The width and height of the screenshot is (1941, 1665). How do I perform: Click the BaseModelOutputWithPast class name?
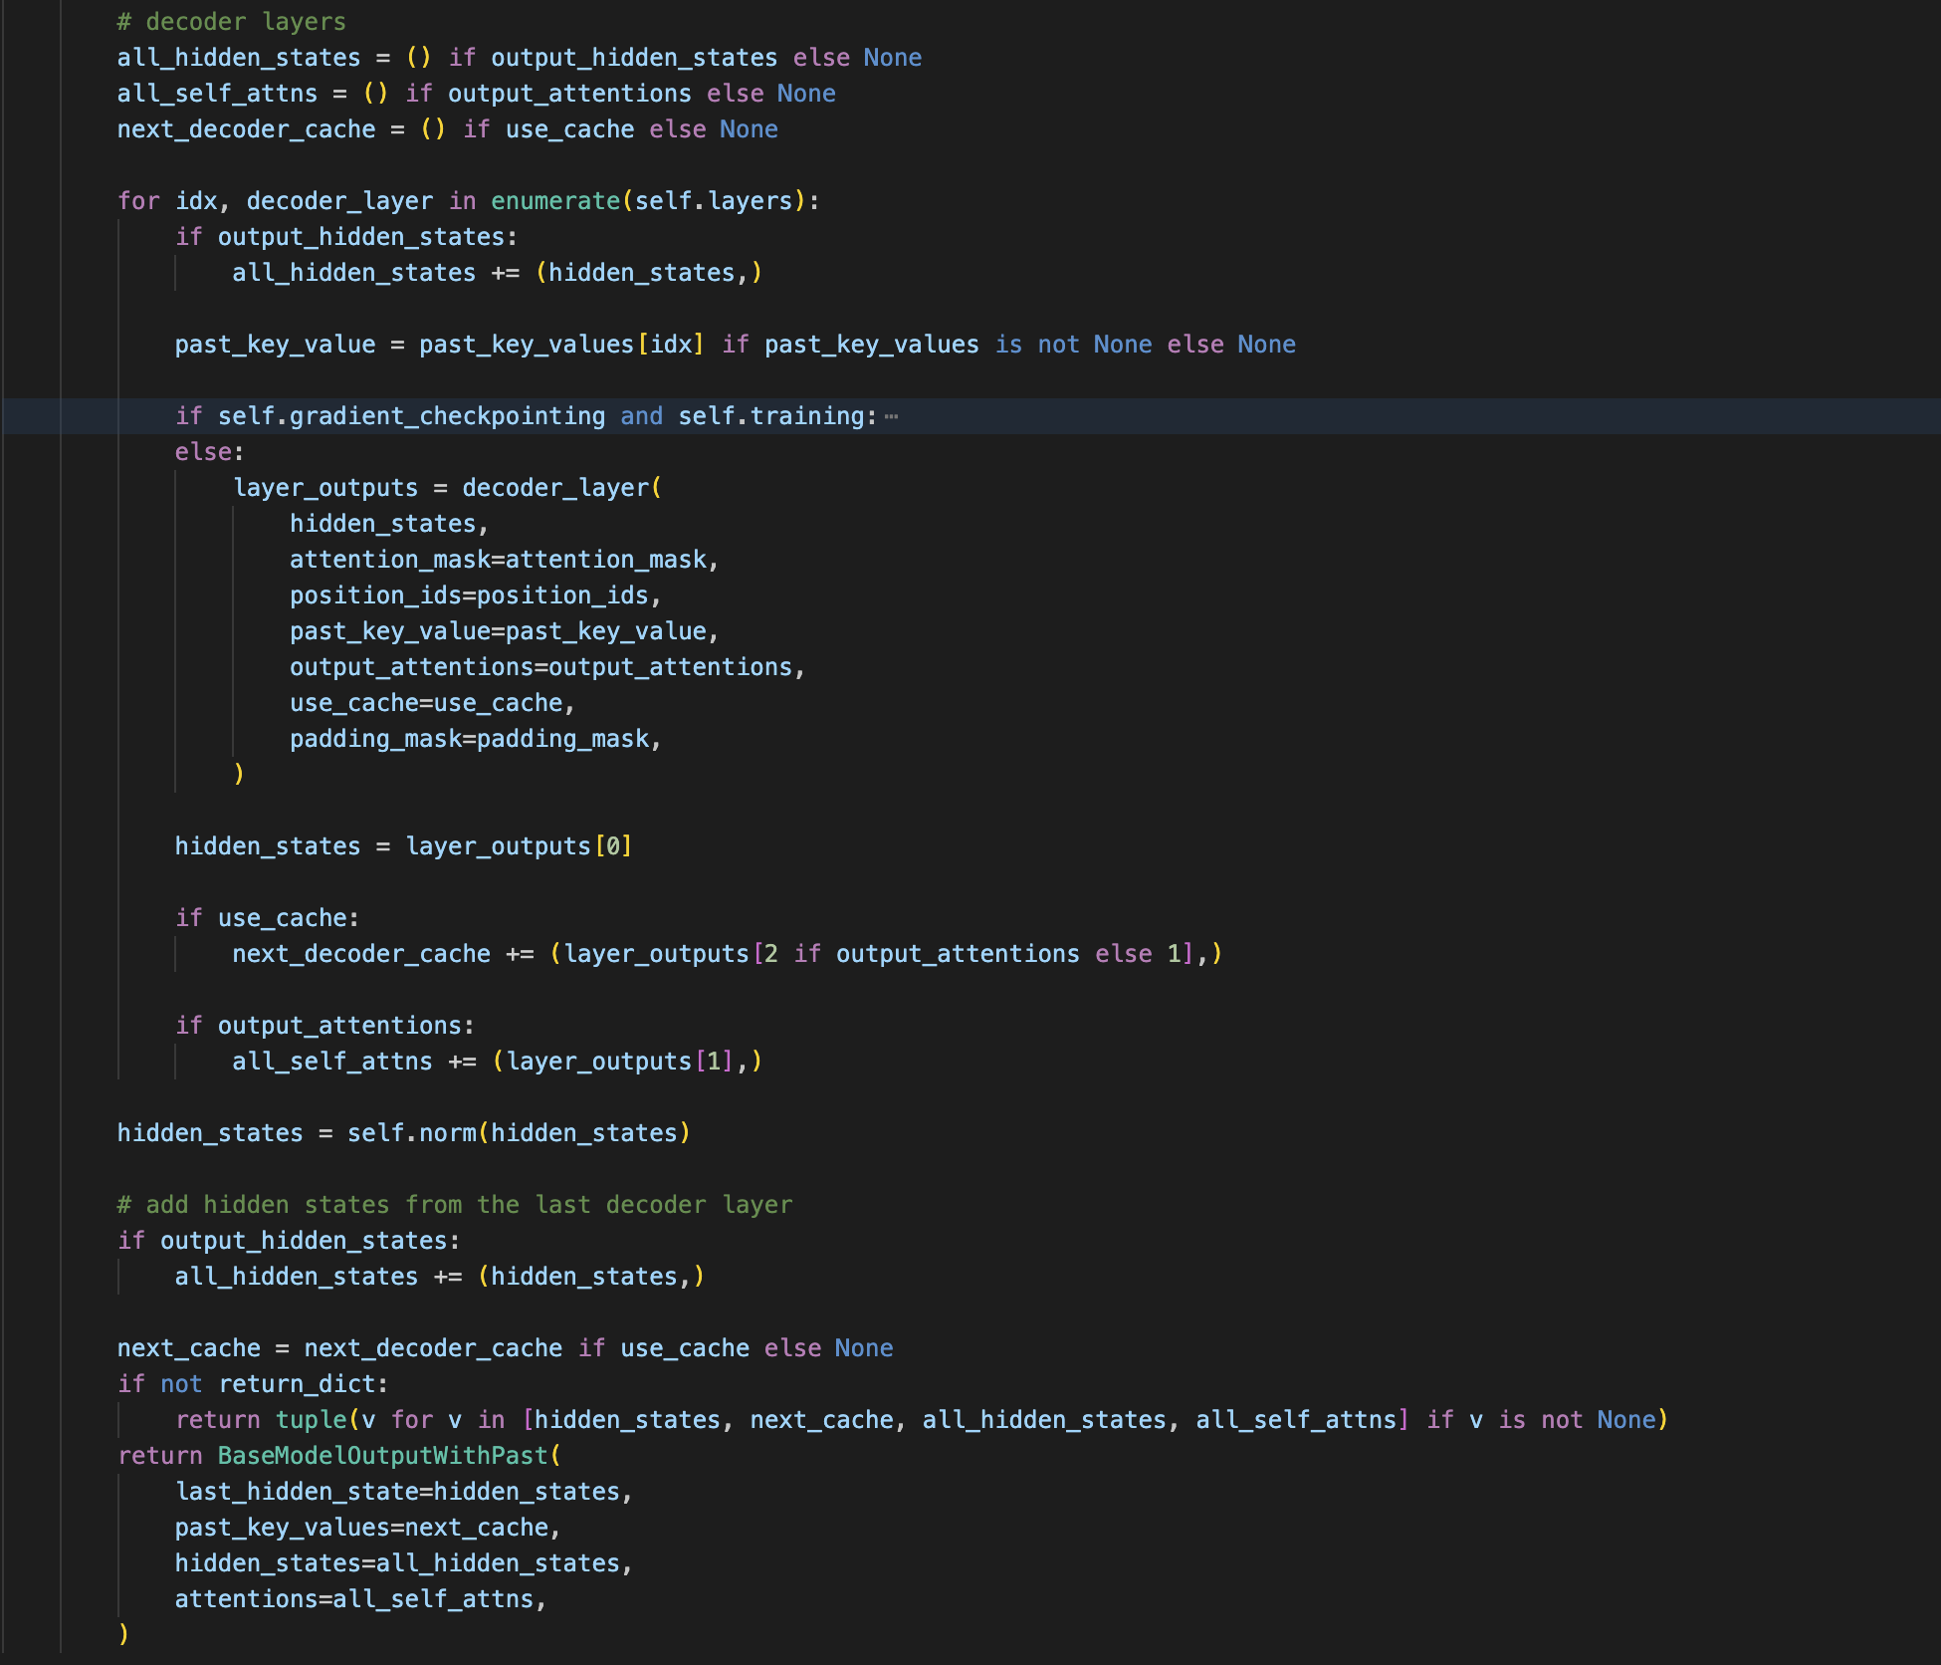coord(382,1456)
